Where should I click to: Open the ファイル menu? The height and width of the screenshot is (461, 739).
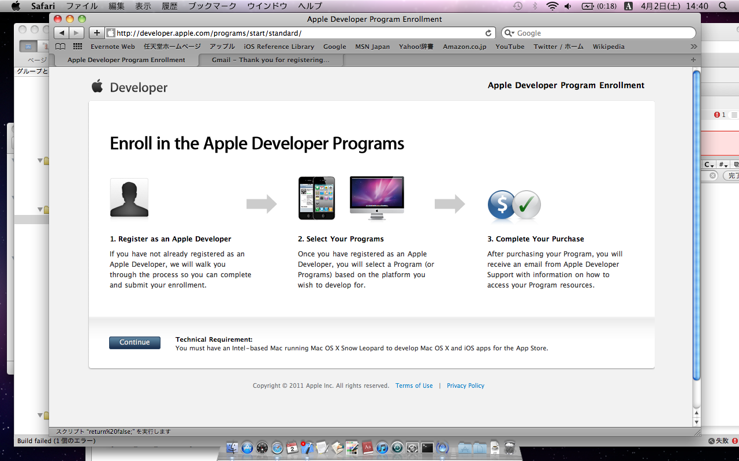pos(81,6)
